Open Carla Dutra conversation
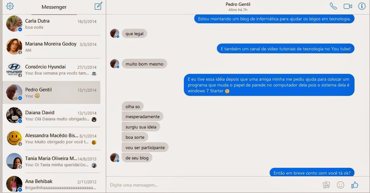370x193 pixels. [x=51, y=24]
